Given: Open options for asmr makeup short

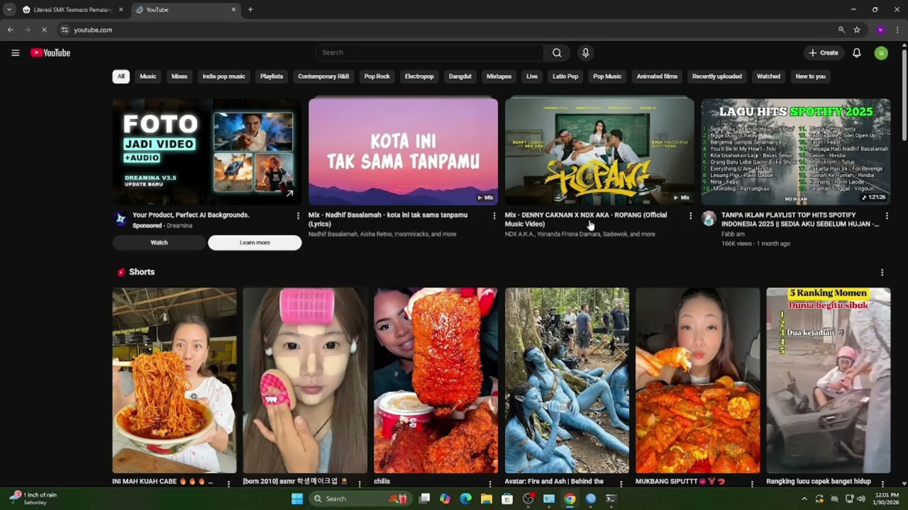Looking at the screenshot, I should point(360,484).
